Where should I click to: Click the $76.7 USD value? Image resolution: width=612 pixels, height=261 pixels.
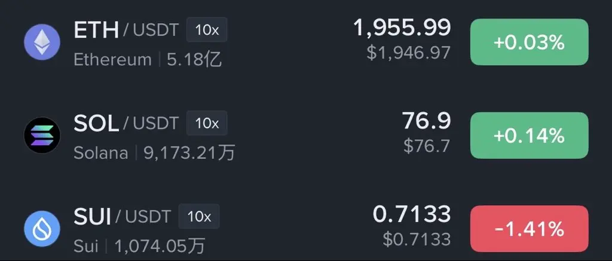coord(427,146)
